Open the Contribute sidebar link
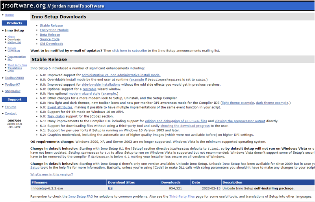 point(14,51)
